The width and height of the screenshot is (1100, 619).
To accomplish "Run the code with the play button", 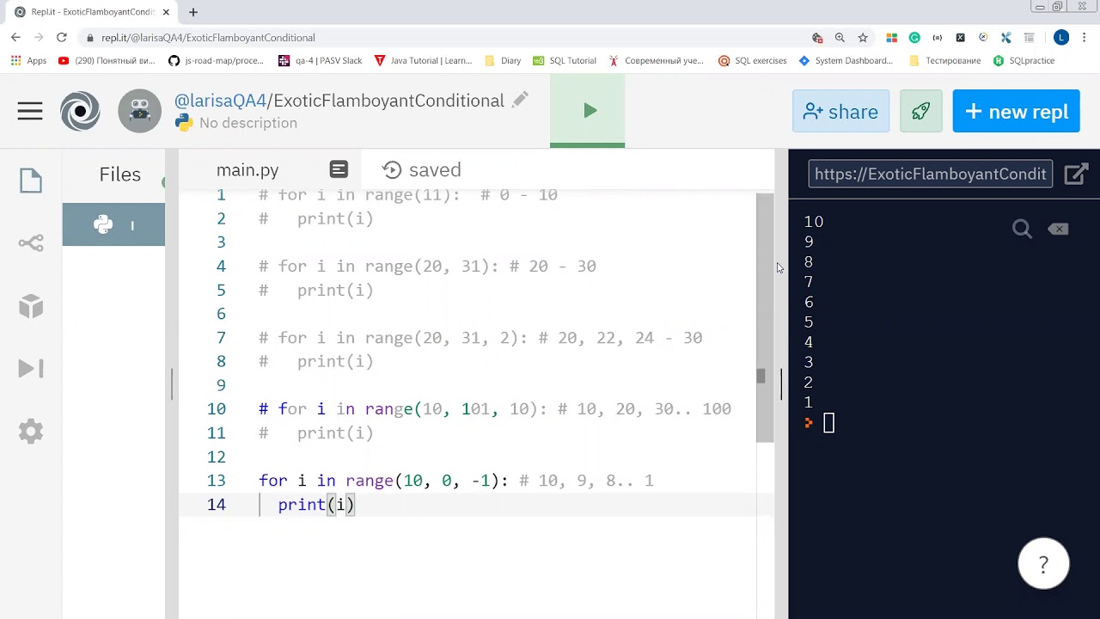I will [588, 110].
